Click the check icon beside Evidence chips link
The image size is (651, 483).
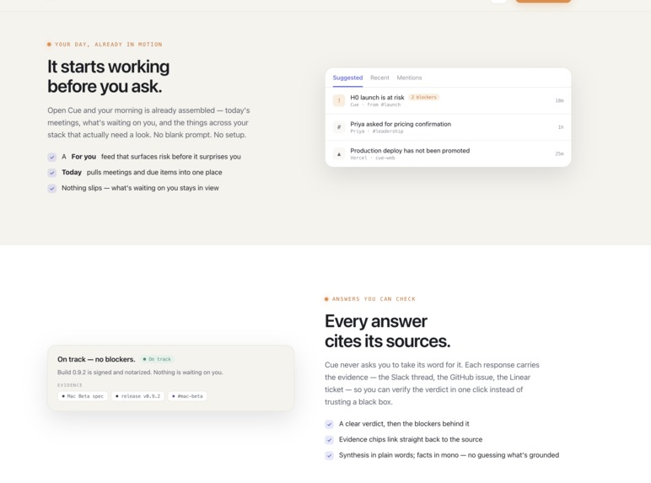tap(329, 440)
